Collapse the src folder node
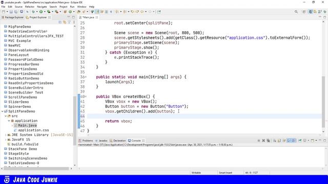The image size is (328, 184). coord(6,116)
